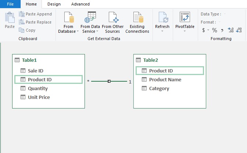The width and height of the screenshot is (247, 153).
Task: Click the column icon beside Product Name
Action: (x=144, y=79)
